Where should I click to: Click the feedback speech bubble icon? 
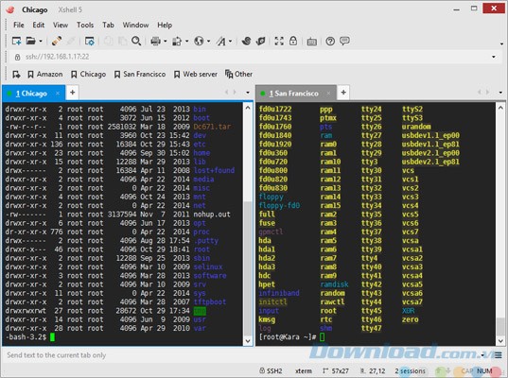pyautogui.click(x=344, y=41)
